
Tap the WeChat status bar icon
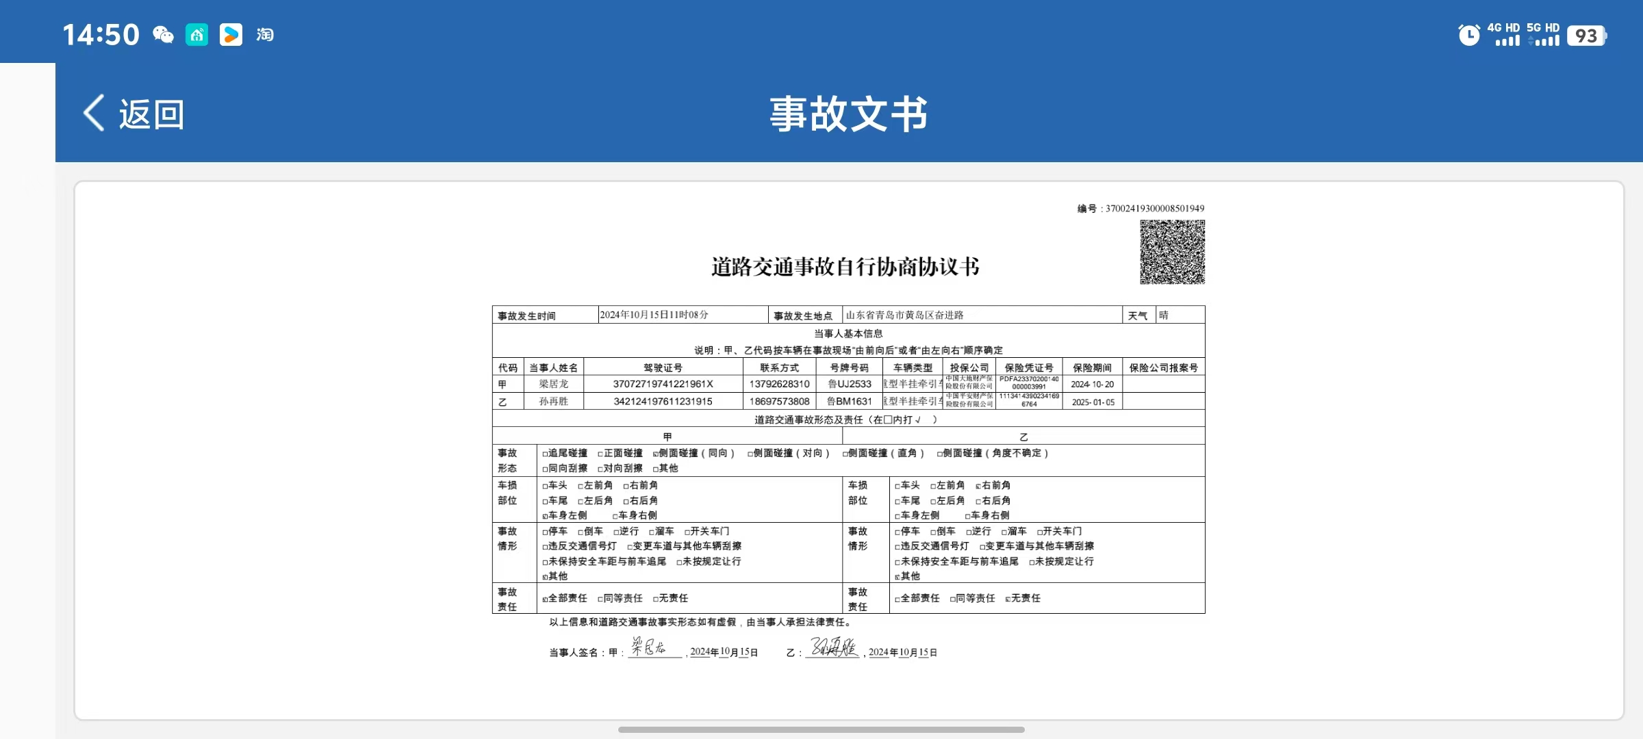point(163,34)
